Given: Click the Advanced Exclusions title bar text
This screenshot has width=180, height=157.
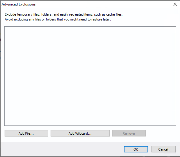Looking at the screenshot, I should tap(19, 4).
